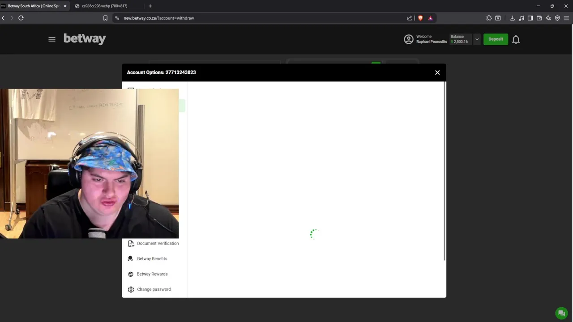Screen dimensions: 573x322
Task: Open the browser main menu
Action: click(x=566, y=18)
